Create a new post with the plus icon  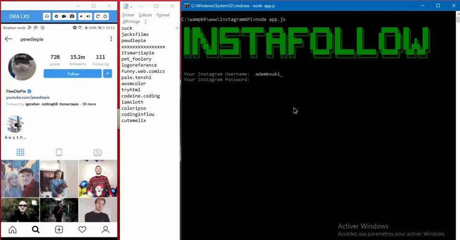pyautogui.click(x=59, y=230)
